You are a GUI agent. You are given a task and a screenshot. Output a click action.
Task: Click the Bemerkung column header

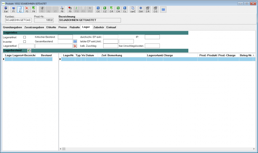[x=127, y=55]
